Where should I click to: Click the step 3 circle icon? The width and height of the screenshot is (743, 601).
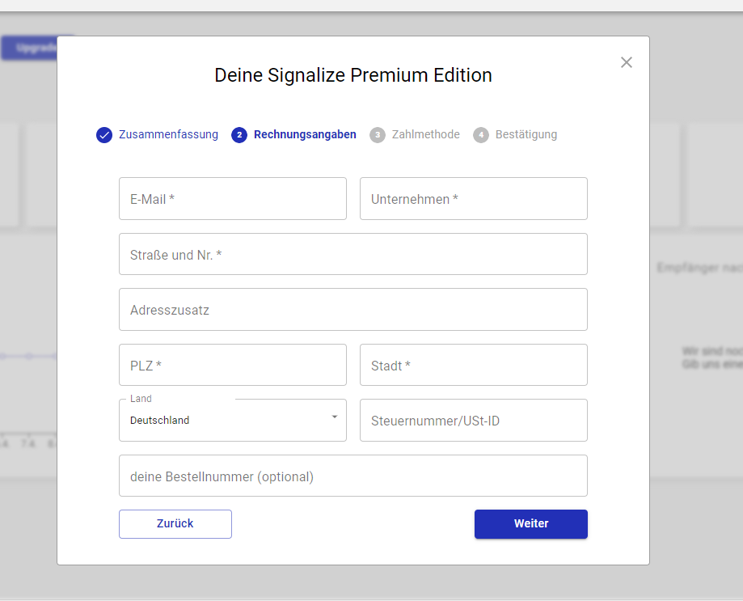click(378, 135)
